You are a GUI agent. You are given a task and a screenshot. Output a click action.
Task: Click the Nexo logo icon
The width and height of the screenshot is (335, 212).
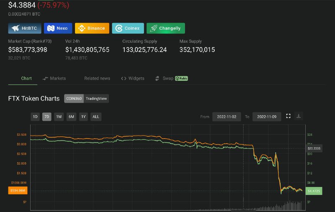[x=51, y=28]
